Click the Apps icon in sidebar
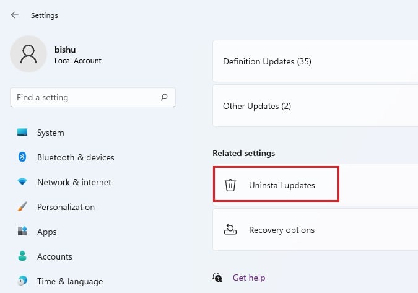This screenshot has height=293, width=418. 22,231
